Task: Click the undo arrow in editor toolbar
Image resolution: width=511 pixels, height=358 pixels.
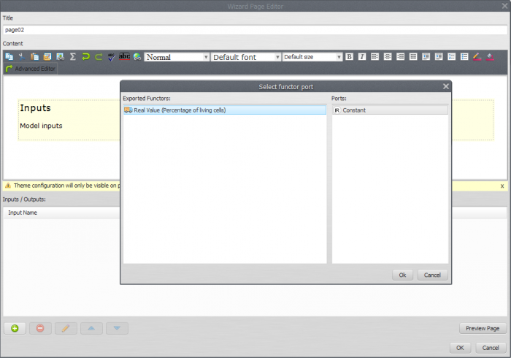Action: click(x=85, y=56)
